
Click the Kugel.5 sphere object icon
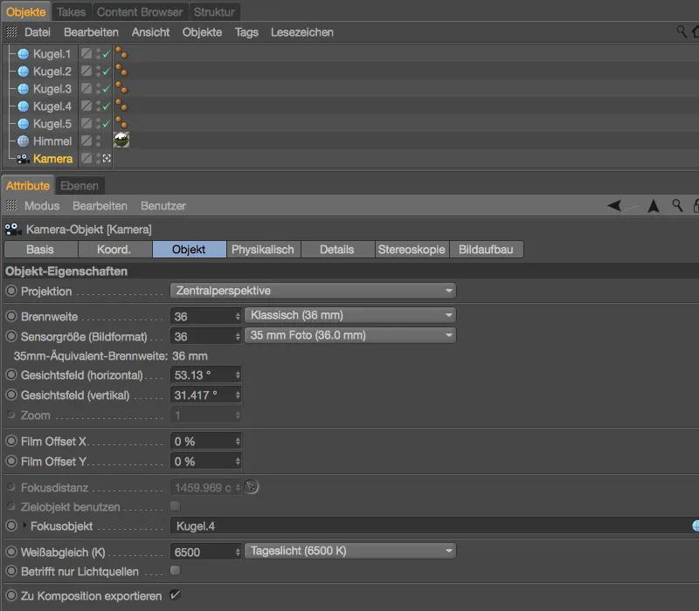tap(24, 124)
